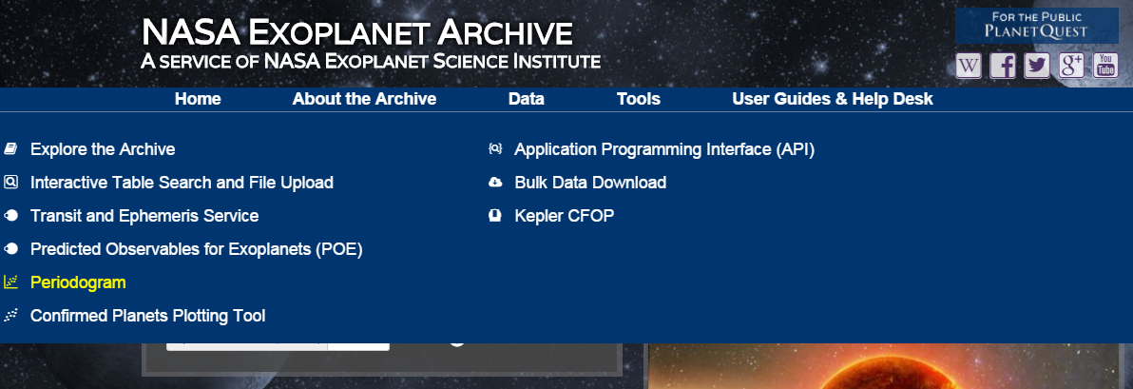Open Transit and Ephemeris Service
The width and height of the screenshot is (1133, 389).
tap(144, 216)
